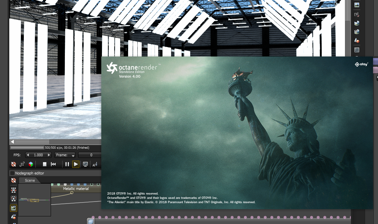Click the colored RGB cube icon
Viewport: 378px width, 224px height.
point(31,164)
